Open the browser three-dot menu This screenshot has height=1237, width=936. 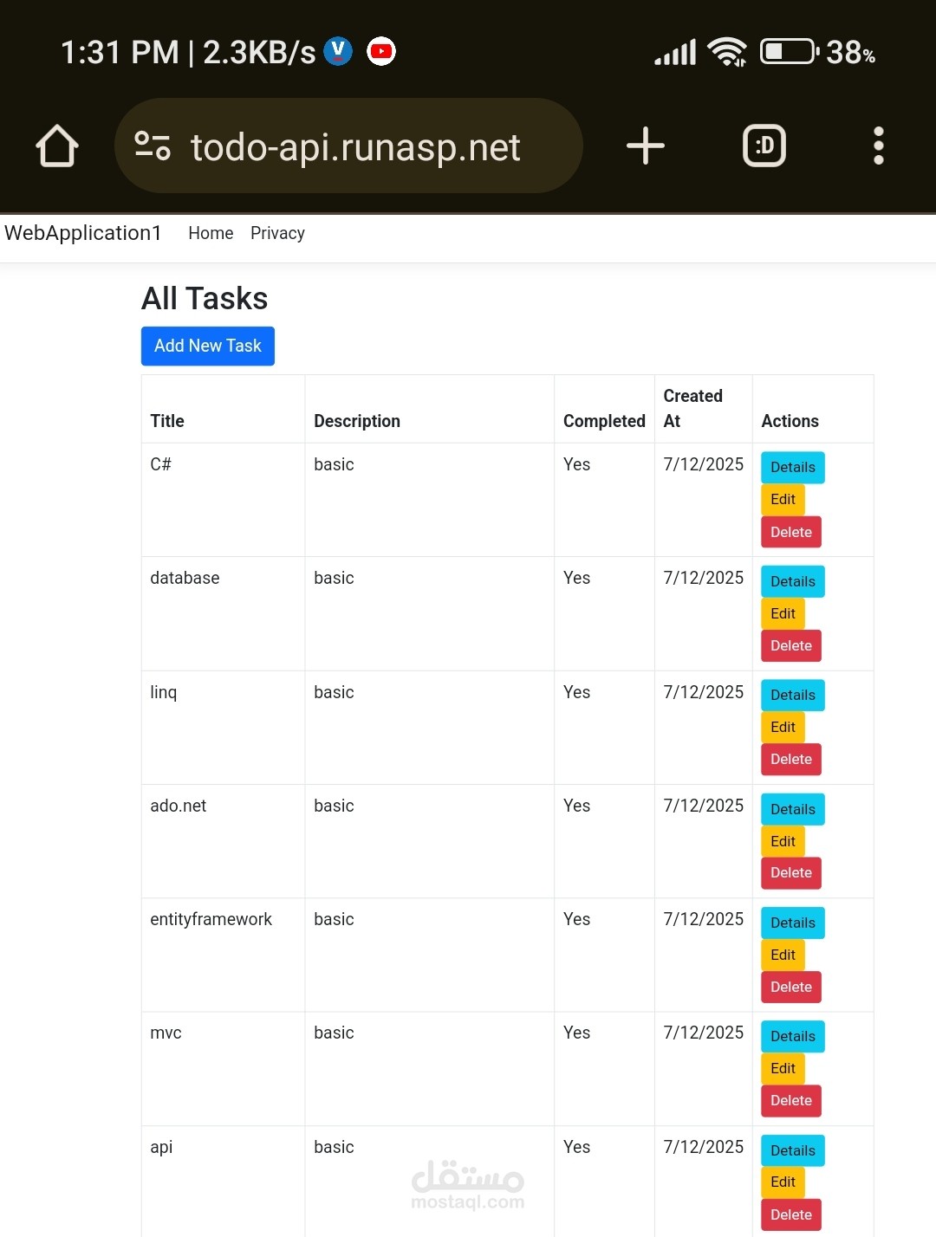879,146
